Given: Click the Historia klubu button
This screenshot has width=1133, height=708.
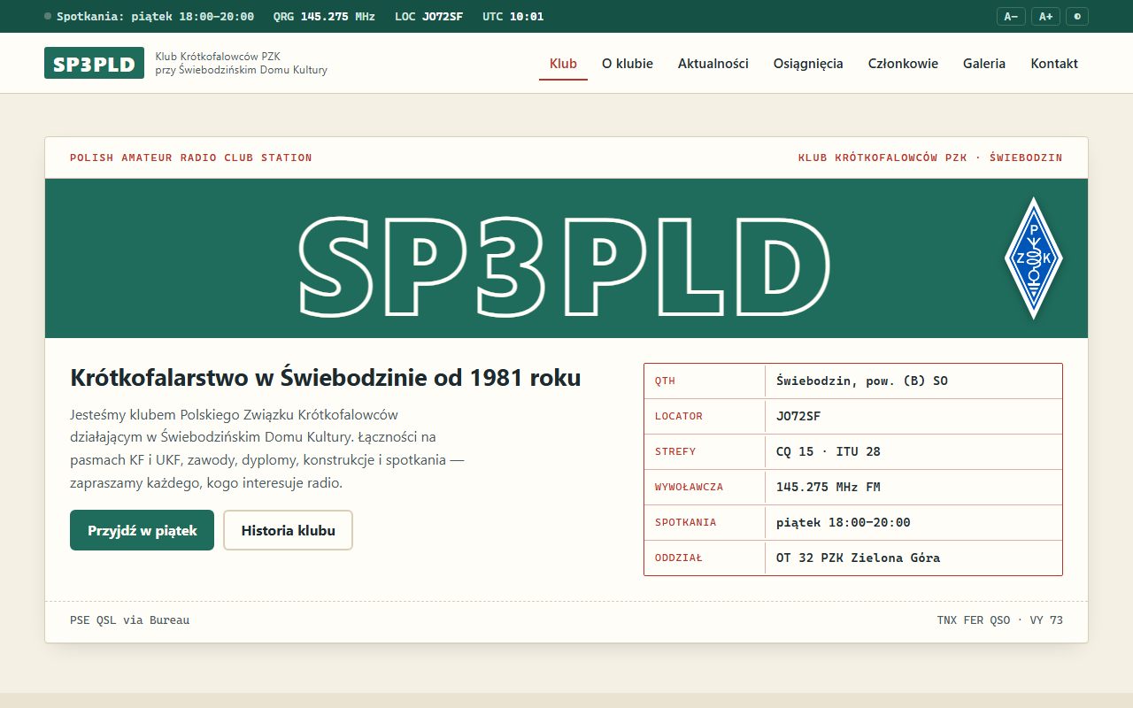Looking at the screenshot, I should [288, 530].
